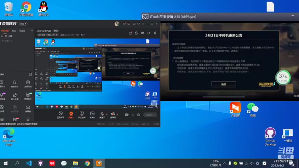The image size is (299, 168).
Task: Open the room manager assistant tool
Action: pyautogui.click(x=15, y=84)
